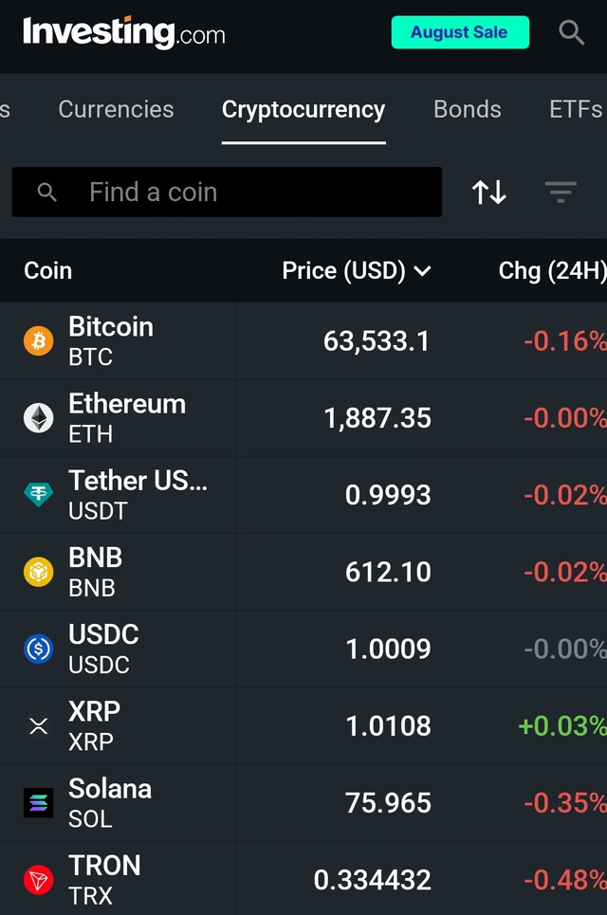Sort by Chg (24H) column header

(552, 271)
